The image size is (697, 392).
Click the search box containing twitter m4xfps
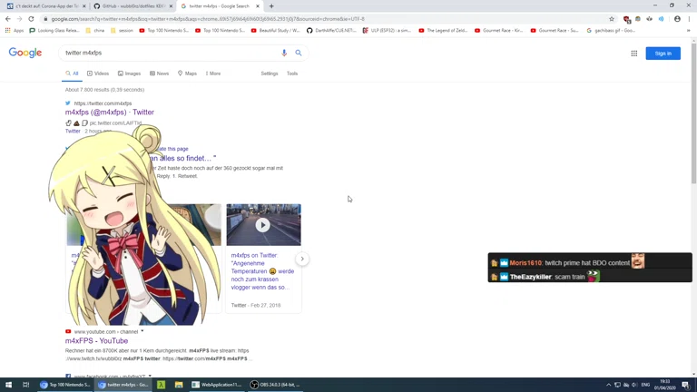tap(168, 54)
